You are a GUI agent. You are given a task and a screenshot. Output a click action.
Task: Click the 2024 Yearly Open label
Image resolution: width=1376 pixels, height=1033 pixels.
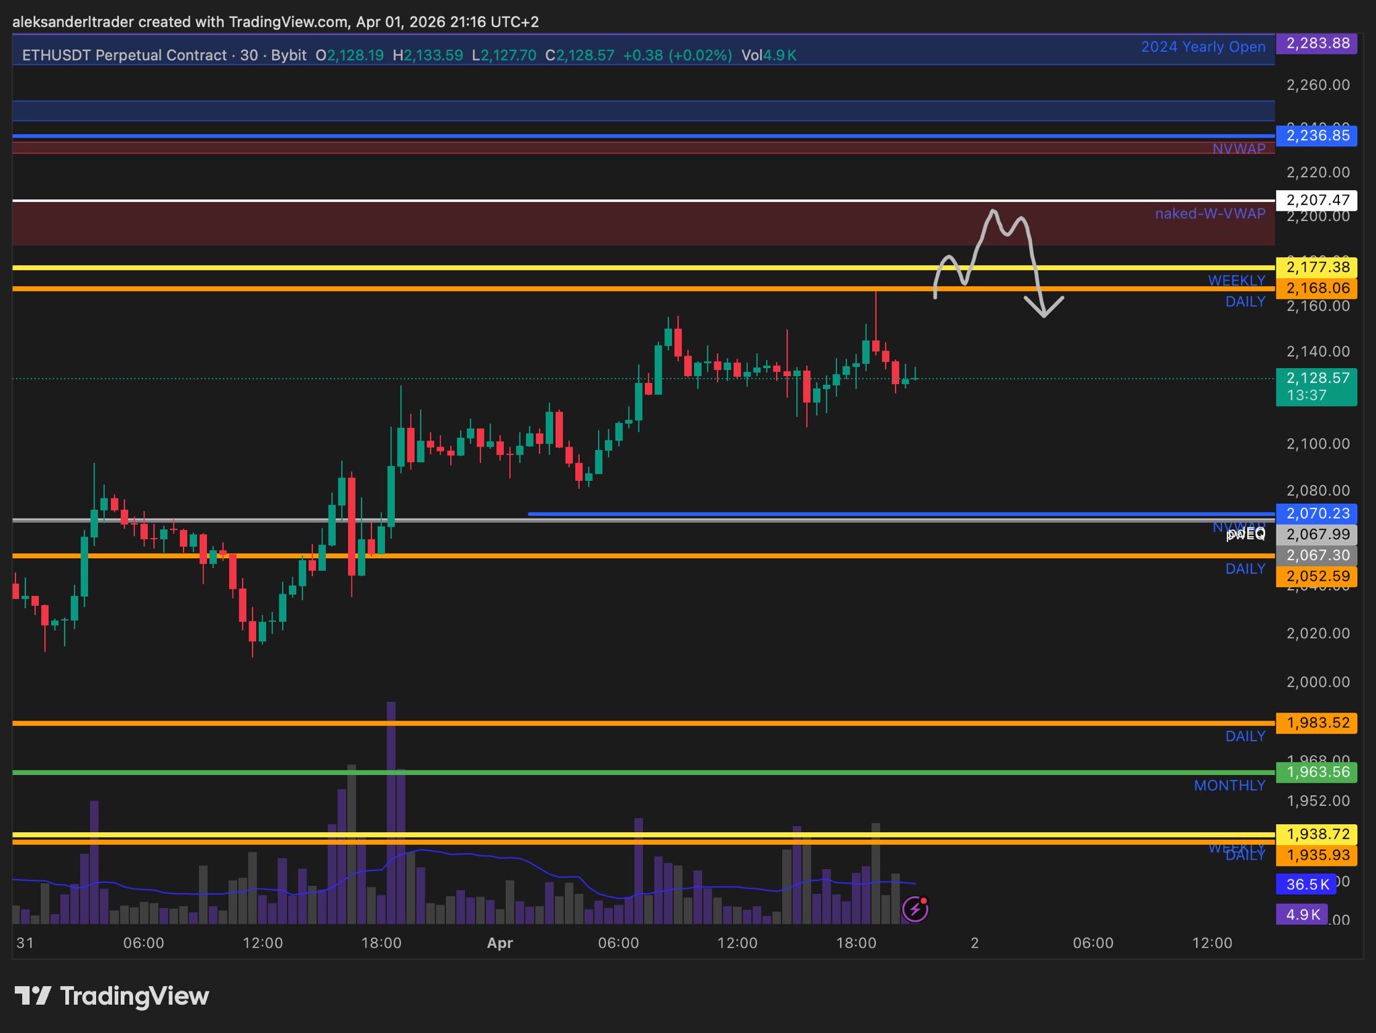coord(1203,47)
